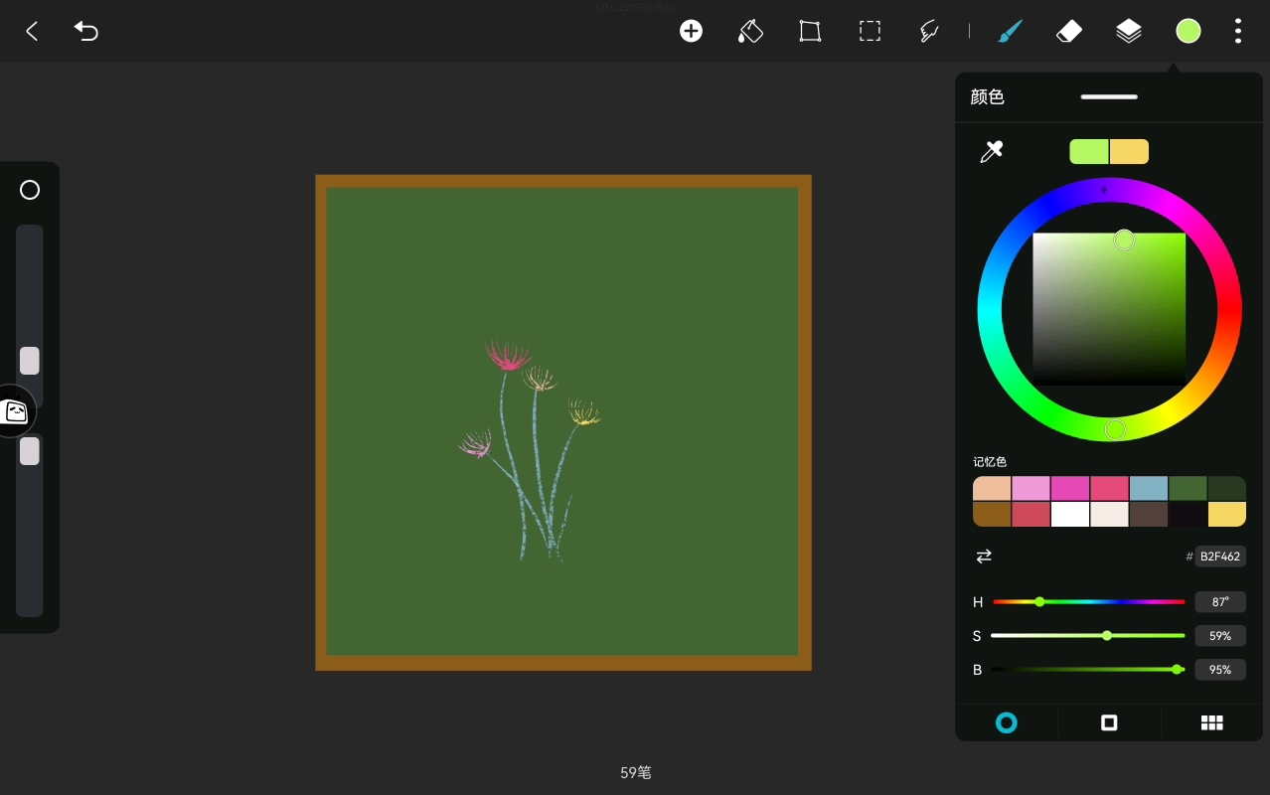This screenshot has height=795, width=1270.
Task: Pick the dark green memory color swatch
Action: [1227, 488]
